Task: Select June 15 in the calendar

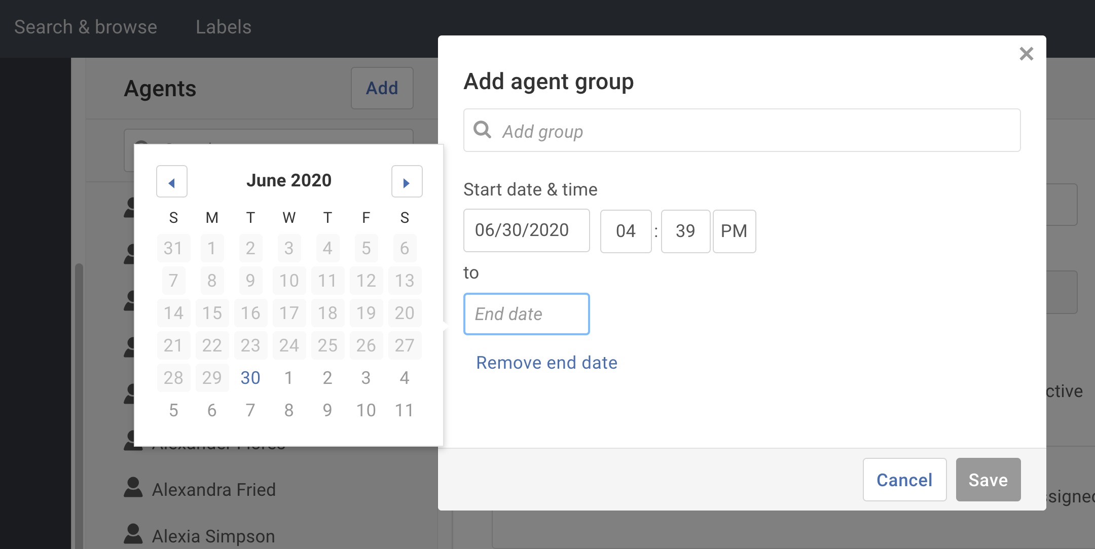Action: [x=212, y=312]
